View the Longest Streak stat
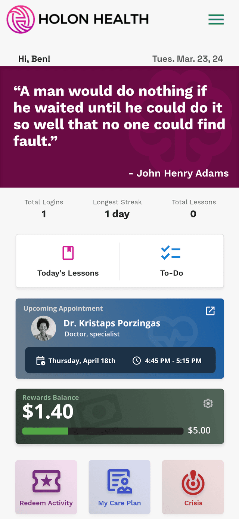Screen dimensions: 239x519 tap(117, 208)
